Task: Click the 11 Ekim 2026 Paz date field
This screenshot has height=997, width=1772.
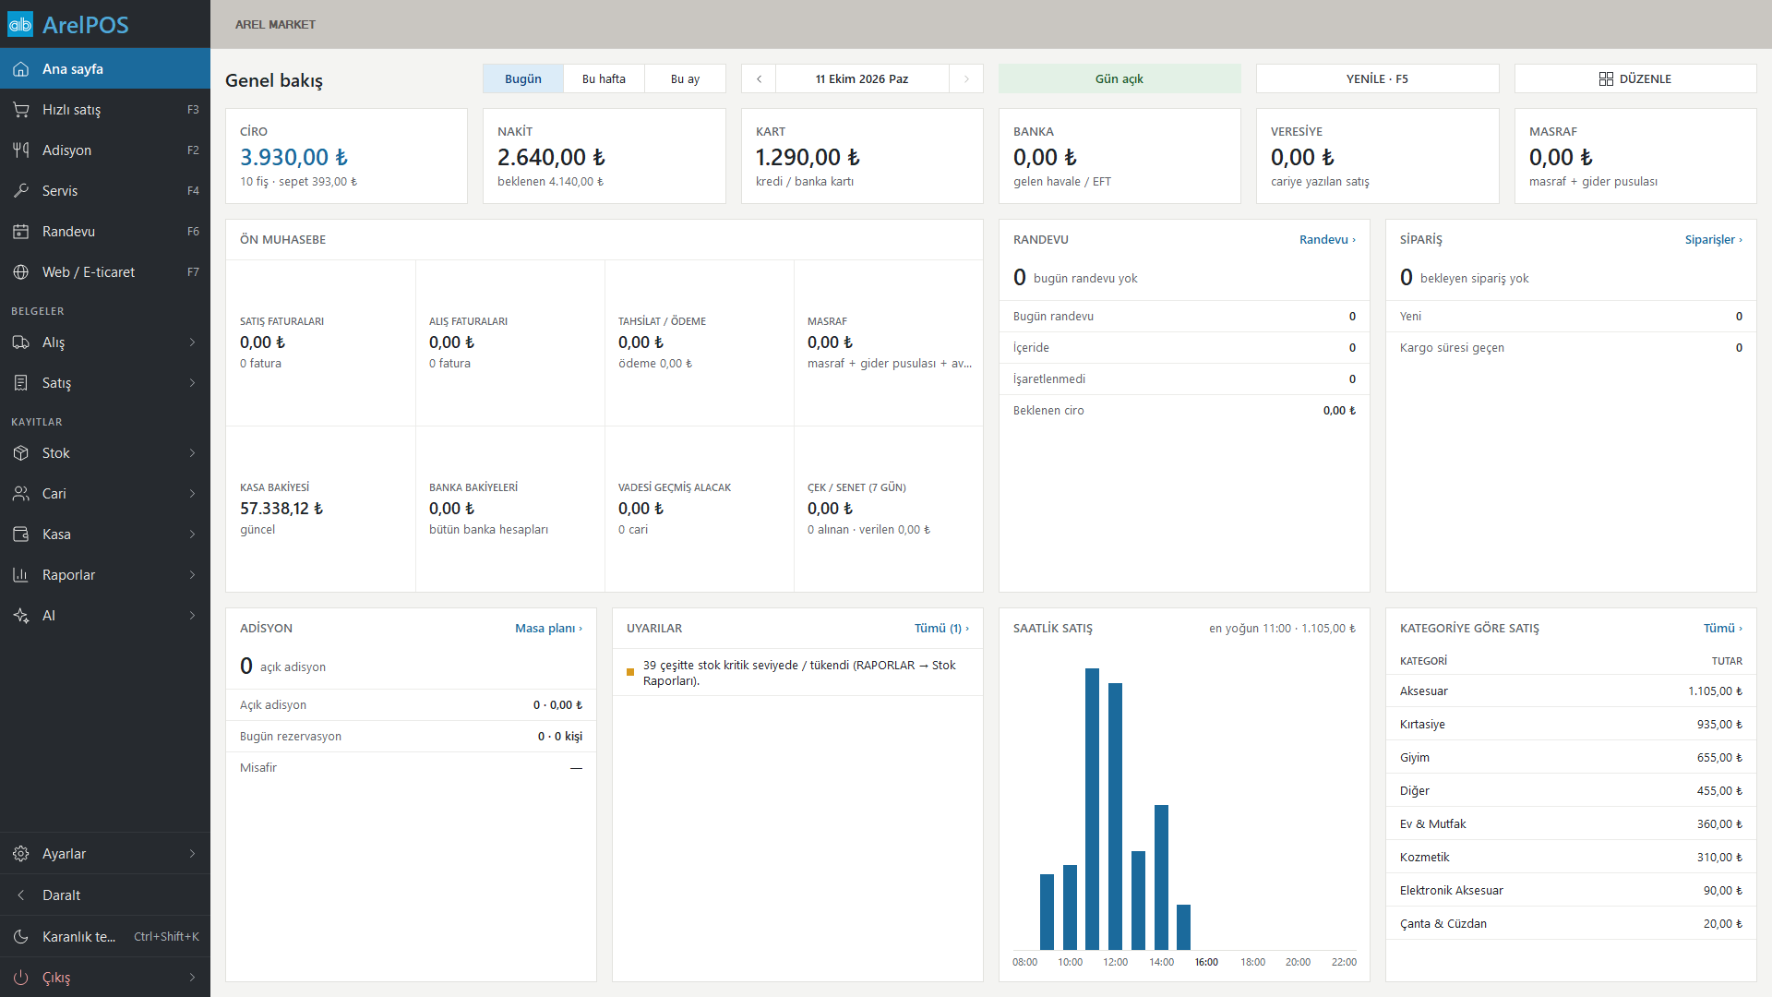Action: 862,78
